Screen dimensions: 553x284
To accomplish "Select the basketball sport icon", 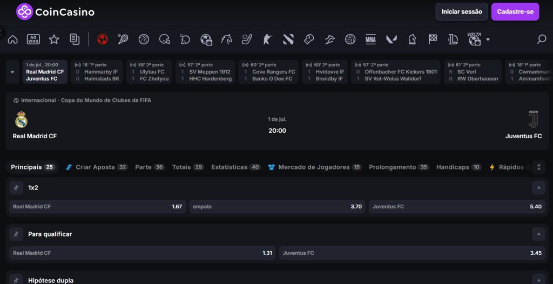I will pos(144,39).
